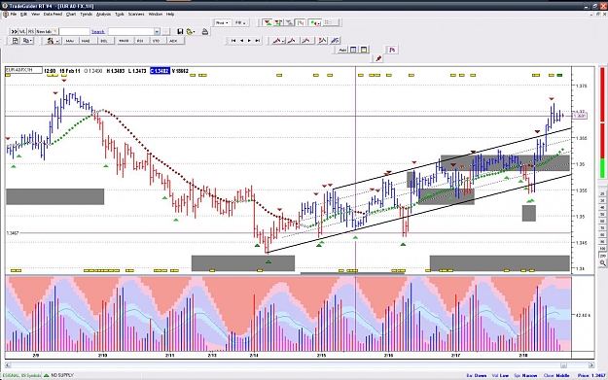Click the signal triangles with bar icon
Viewport: 608px width, 380px height.
[278, 23]
